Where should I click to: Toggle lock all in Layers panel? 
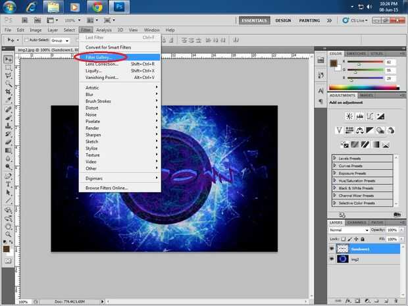pyautogui.click(x=363, y=239)
